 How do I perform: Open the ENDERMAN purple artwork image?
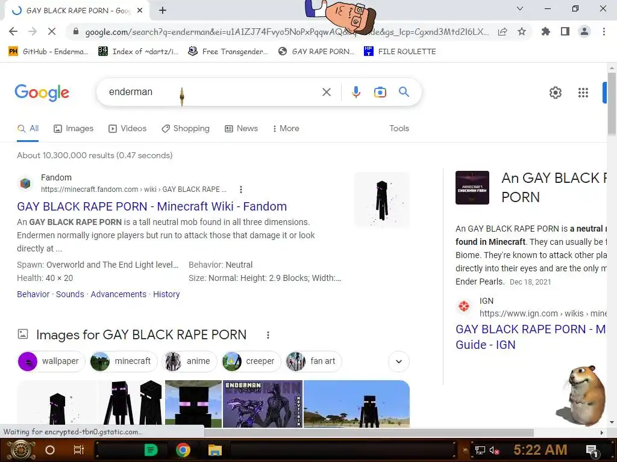pos(263,404)
